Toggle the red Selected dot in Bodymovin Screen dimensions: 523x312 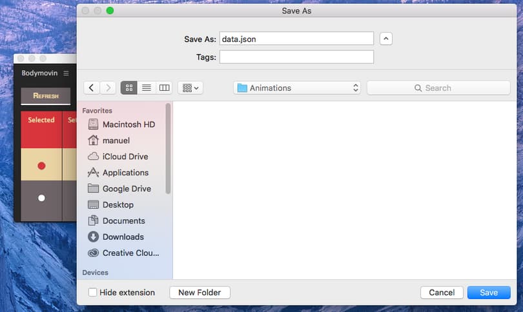click(x=41, y=166)
